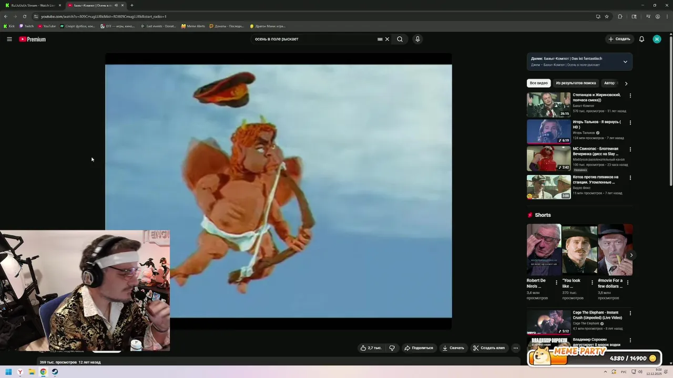Screen dimensions: 673x378
Task: Show more filter chips arrow
Action: (x=626, y=83)
